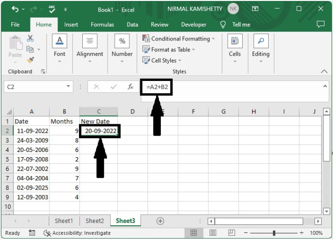
Task: Open the Formulas ribbon tab
Action: coord(102,25)
